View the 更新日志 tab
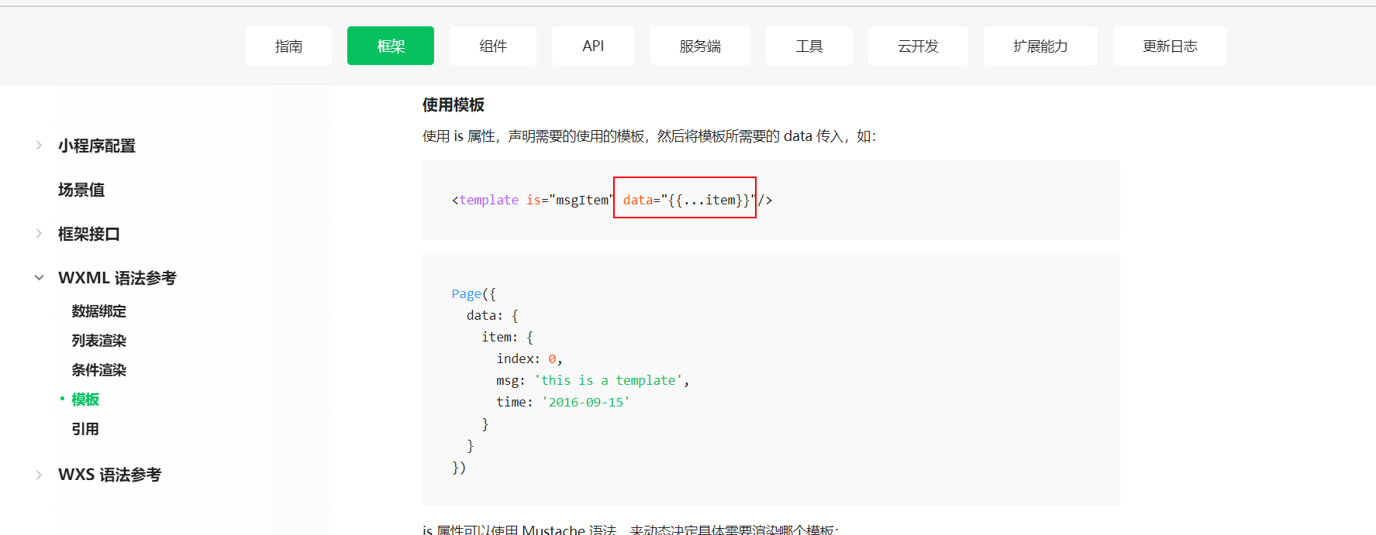Image resolution: width=1376 pixels, height=535 pixels. (1170, 46)
